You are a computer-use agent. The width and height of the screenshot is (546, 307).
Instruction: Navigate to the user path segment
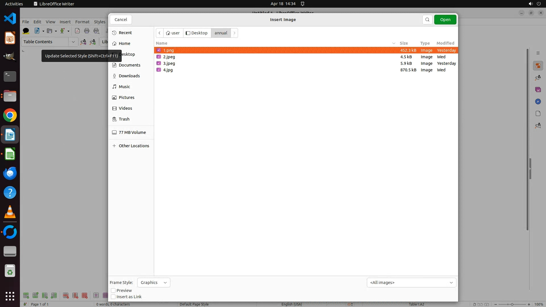(173, 33)
